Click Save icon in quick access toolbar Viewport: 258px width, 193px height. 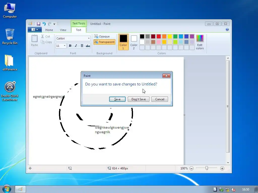click(x=38, y=24)
